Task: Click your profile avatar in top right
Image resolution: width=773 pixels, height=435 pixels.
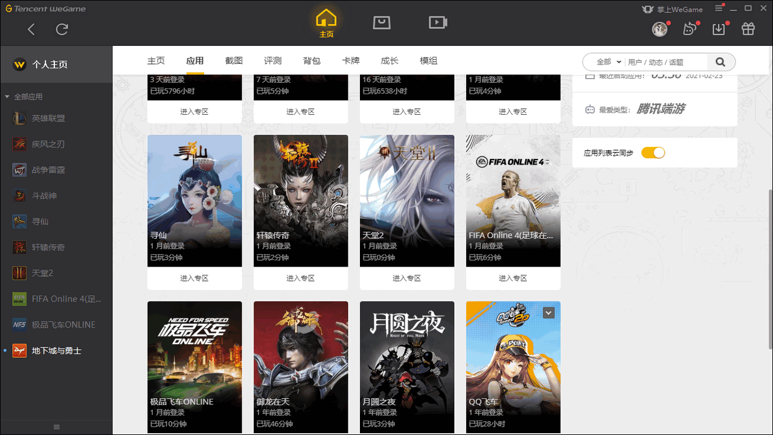Action: [659, 29]
